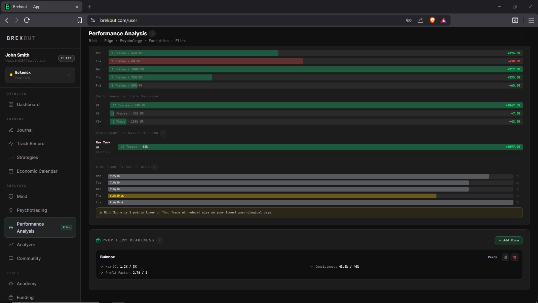Open a new browser tab
Screen dimensions: 538x303
[89, 7]
